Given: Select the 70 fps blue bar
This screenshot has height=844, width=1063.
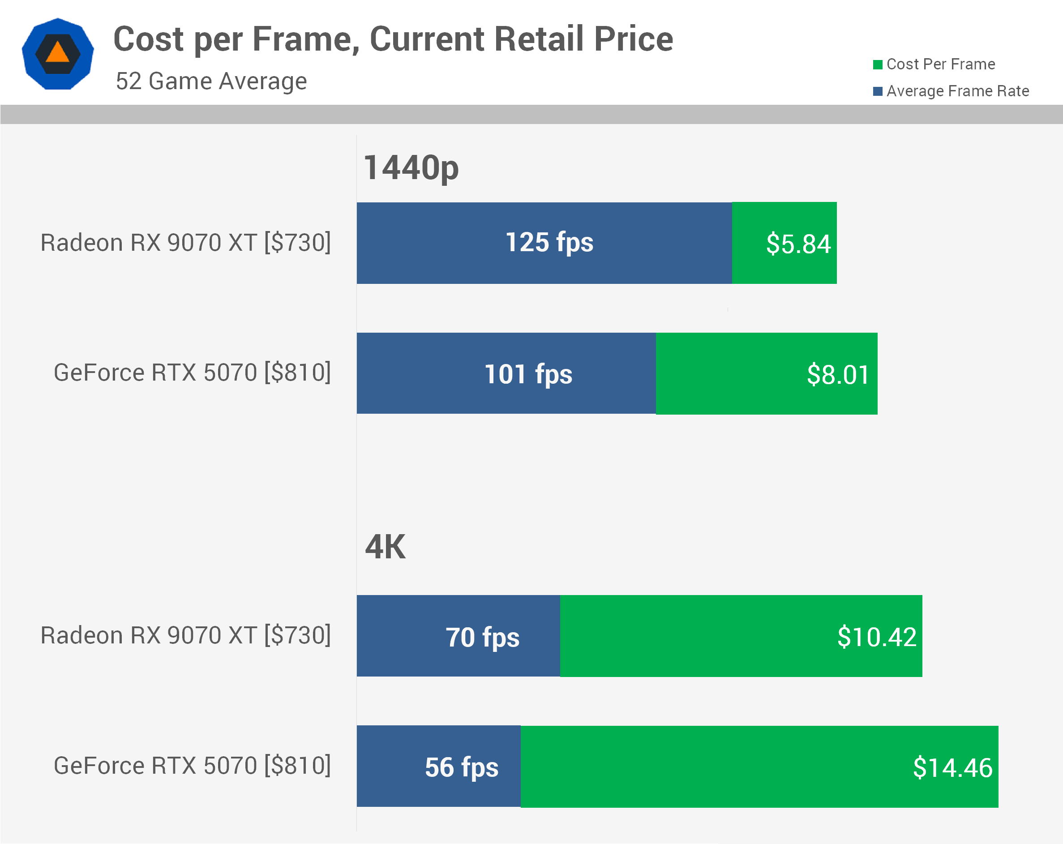Looking at the screenshot, I should pos(459,636).
